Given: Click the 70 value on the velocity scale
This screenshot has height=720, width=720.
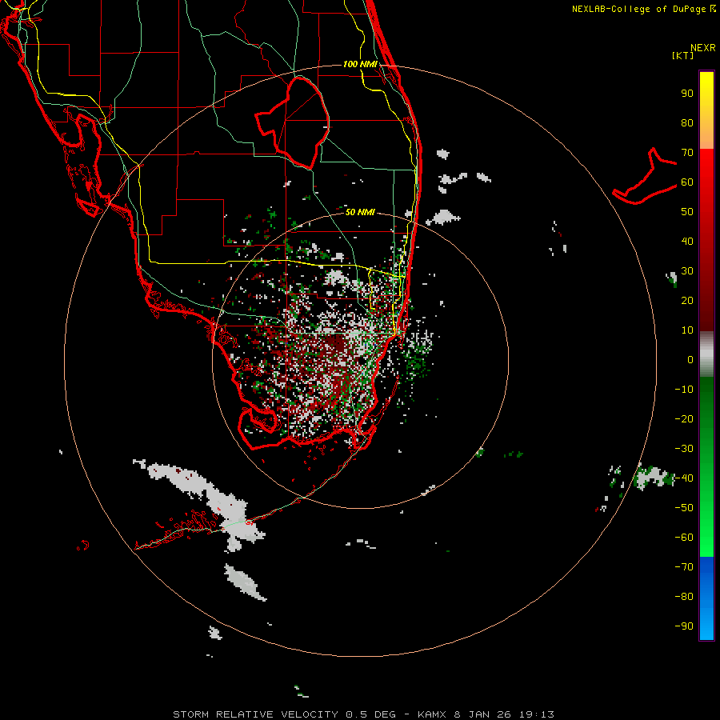Looking at the screenshot, I should [x=687, y=153].
